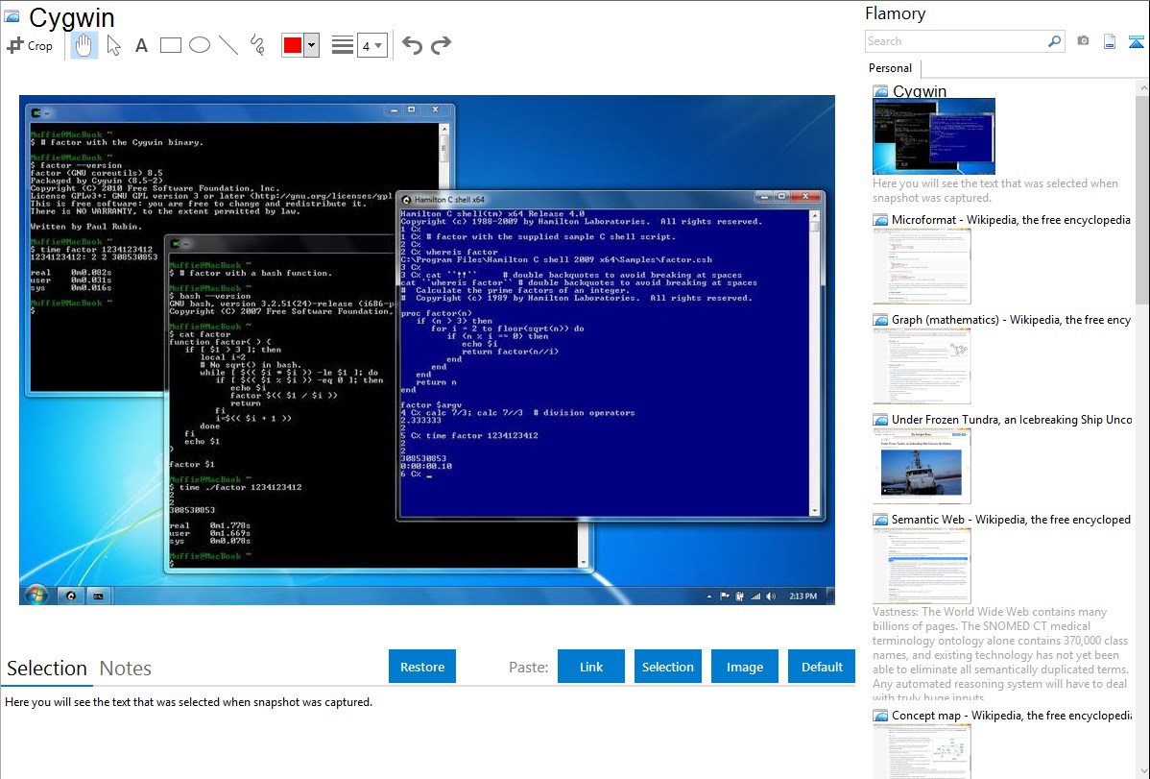
Task: Open the Under Frozen Tundra snapshot title
Action: (x=1012, y=419)
